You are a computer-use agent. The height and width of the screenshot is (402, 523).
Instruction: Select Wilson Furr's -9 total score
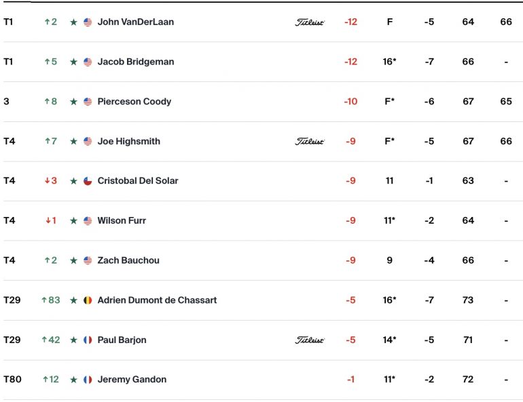pos(350,220)
